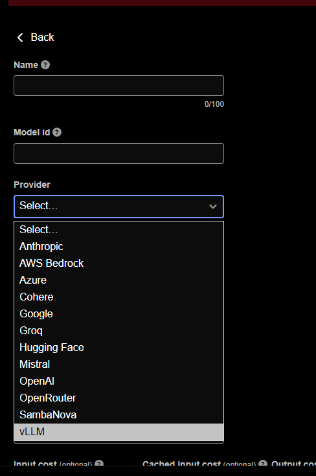Select Groq as provider
316x476 pixels.
119,331
